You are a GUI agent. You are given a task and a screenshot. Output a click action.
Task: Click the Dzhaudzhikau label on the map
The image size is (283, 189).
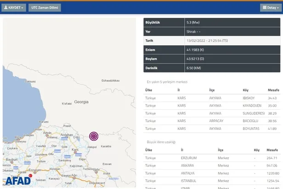tap(111, 80)
